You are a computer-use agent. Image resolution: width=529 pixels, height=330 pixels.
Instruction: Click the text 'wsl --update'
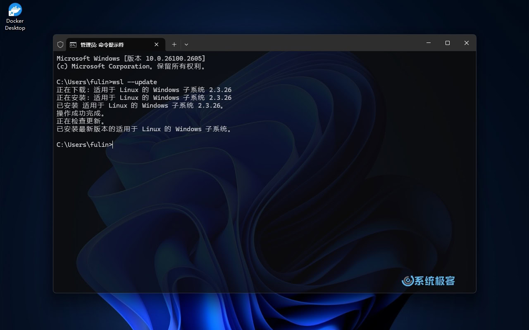click(135, 82)
